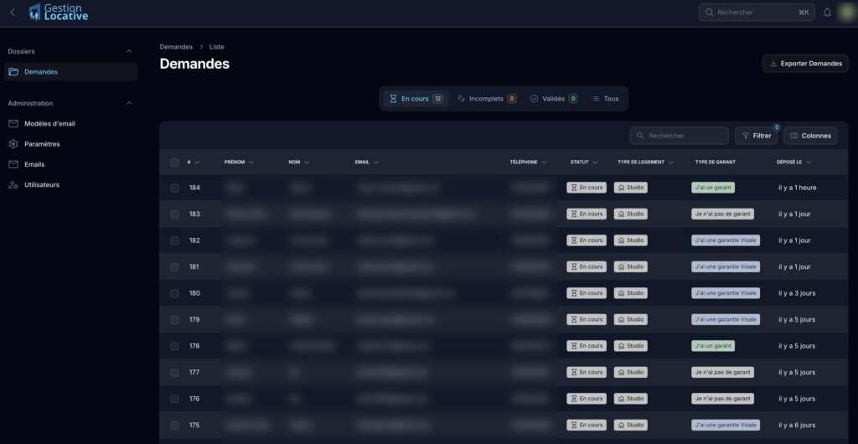The image size is (858, 444).
Task: Sort by the # column header
Action: [194, 163]
